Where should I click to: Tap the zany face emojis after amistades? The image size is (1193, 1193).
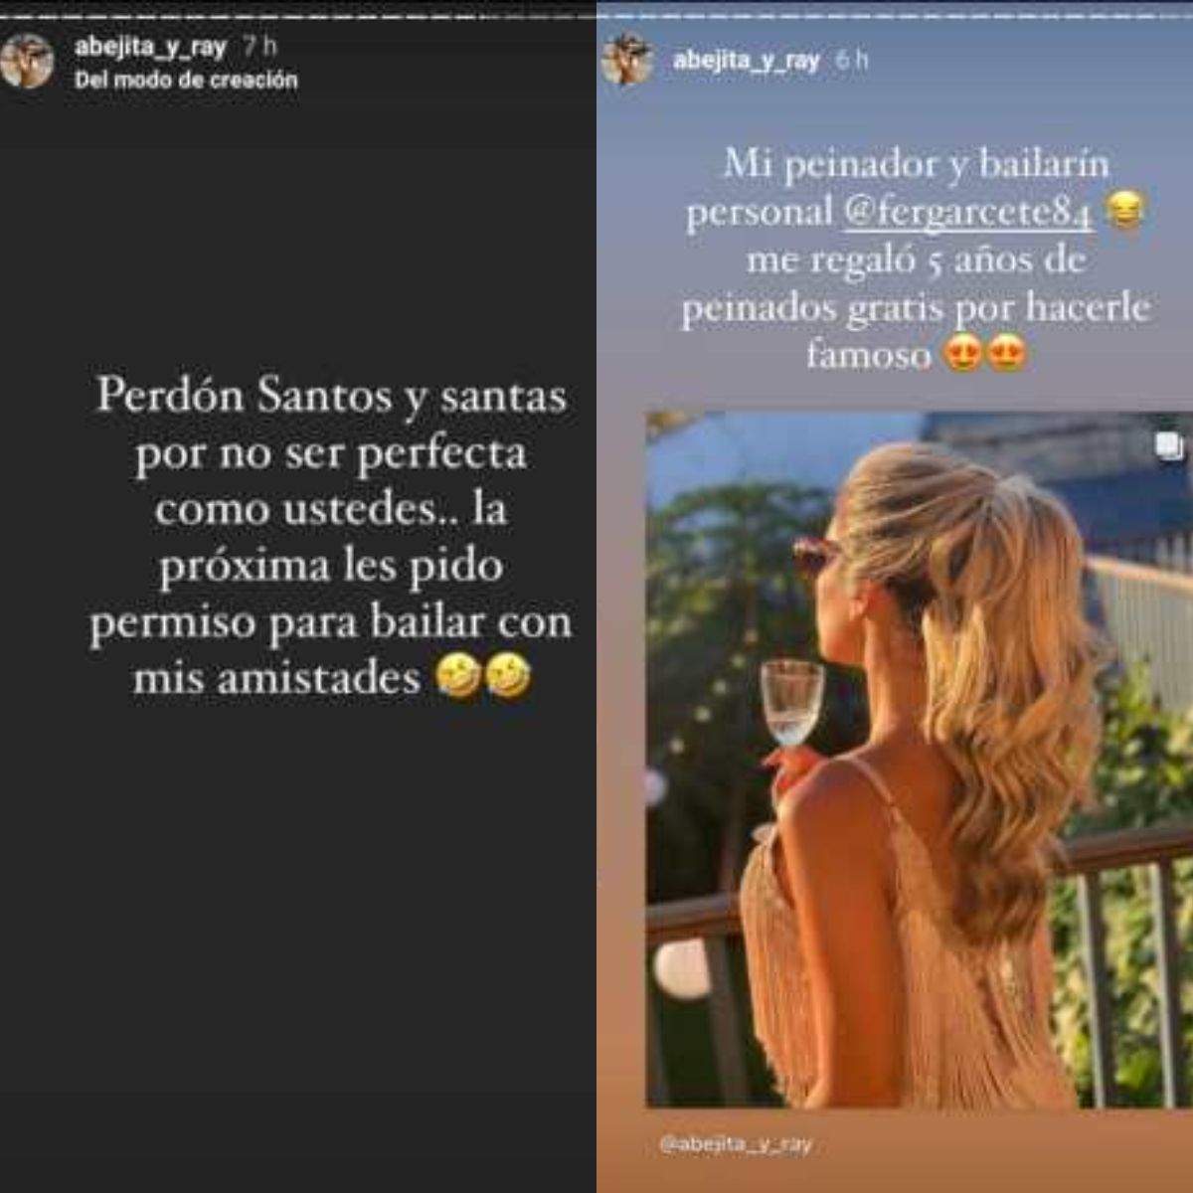coord(483,678)
